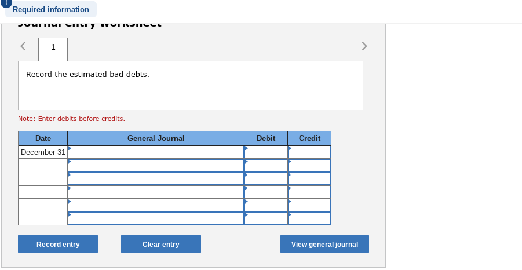Select fifth row General Journal account field
Image resolution: width=522 pixels, height=270 pixels.
[156, 205]
